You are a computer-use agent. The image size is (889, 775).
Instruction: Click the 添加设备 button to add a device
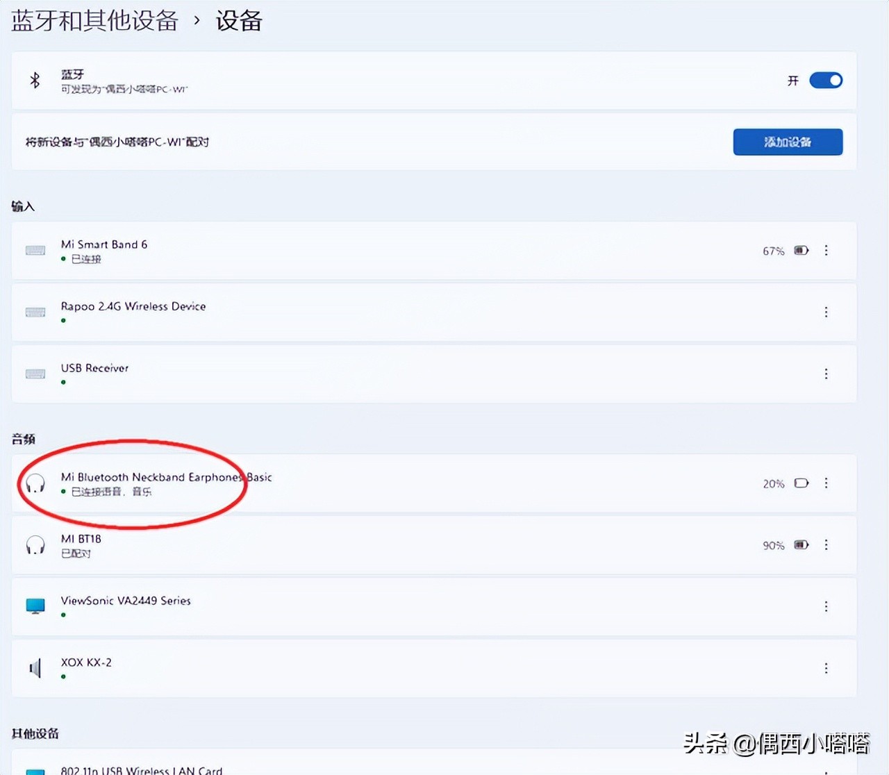point(788,142)
